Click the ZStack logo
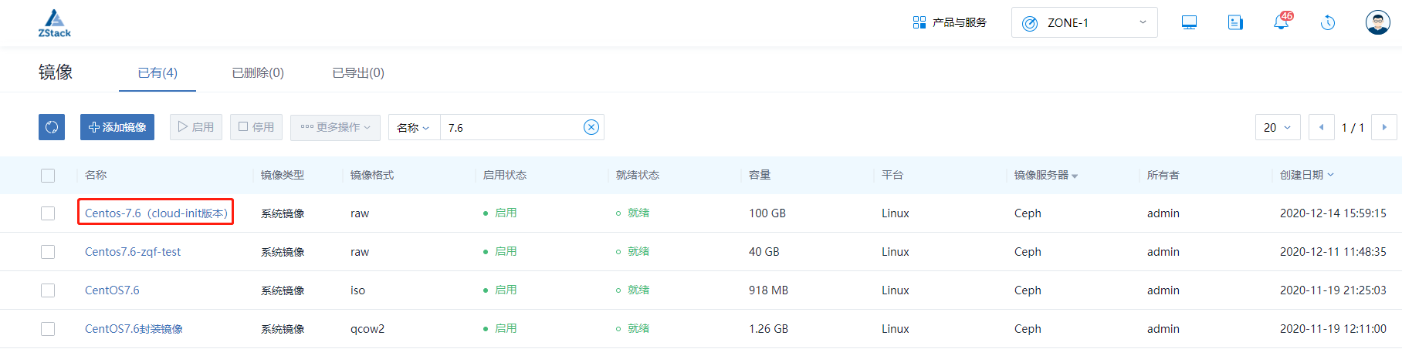The width and height of the screenshot is (1402, 349). pyautogui.click(x=55, y=23)
